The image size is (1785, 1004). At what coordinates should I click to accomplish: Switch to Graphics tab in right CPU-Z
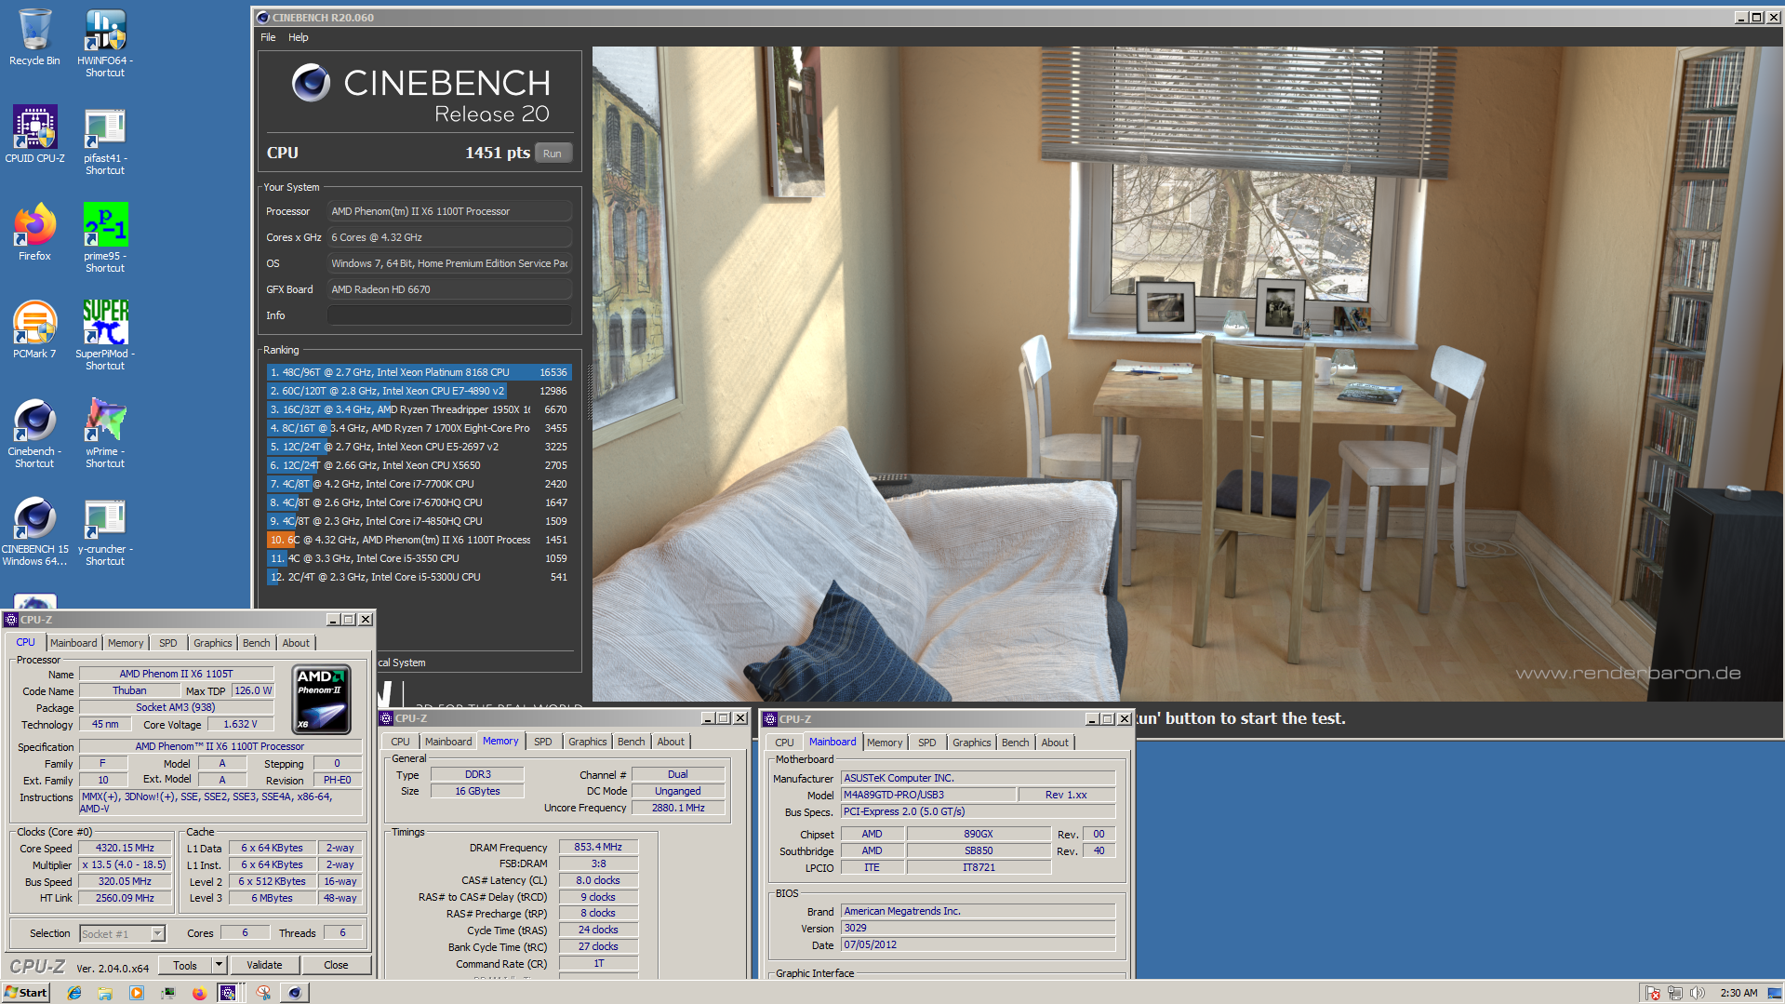pyautogui.click(x=972, y=743)
